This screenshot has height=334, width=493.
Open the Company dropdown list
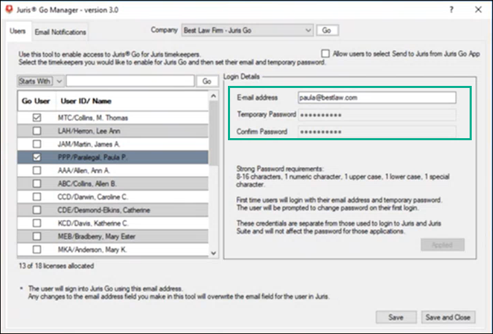308,30
